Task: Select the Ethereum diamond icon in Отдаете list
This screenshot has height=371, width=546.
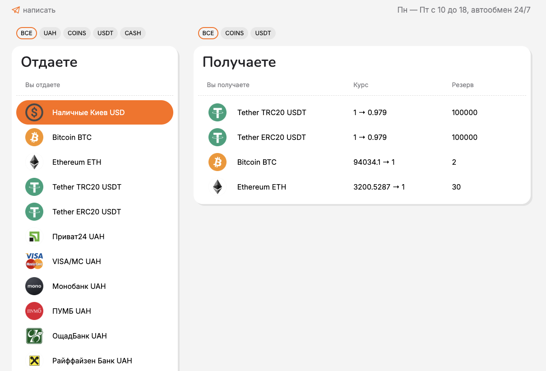Action: (x=34, y=162)
